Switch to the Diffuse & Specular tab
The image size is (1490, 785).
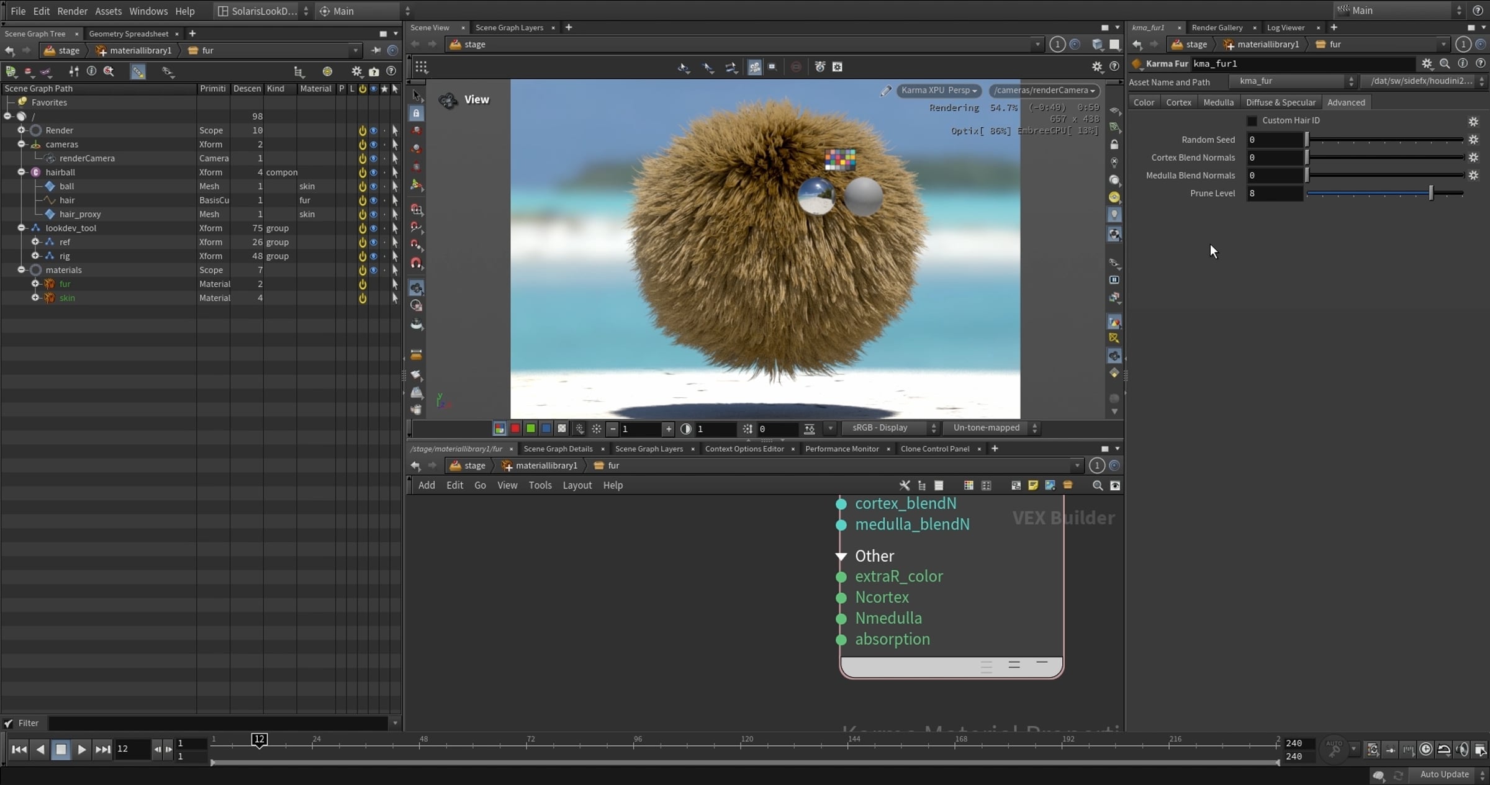(1280, 102)
